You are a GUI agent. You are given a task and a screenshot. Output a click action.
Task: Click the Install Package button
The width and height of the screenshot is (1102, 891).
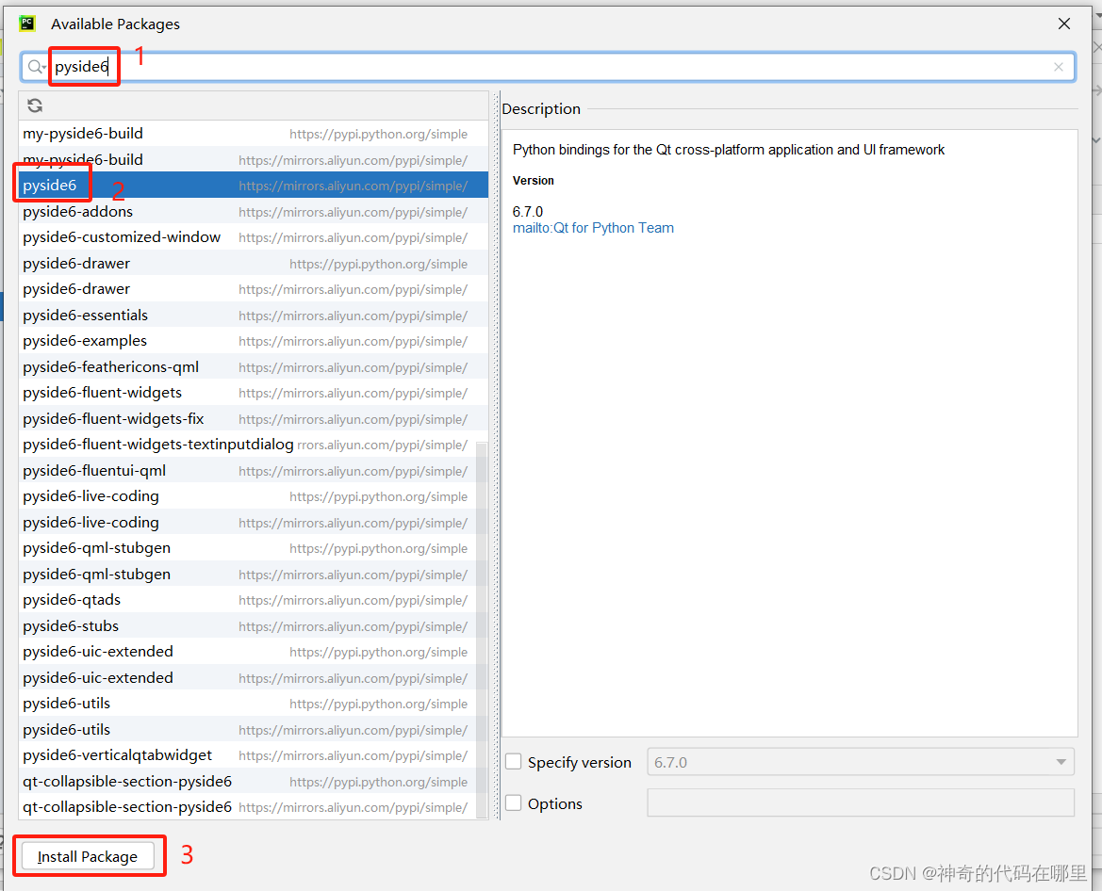pyautogui.click(x=89, y=855)
